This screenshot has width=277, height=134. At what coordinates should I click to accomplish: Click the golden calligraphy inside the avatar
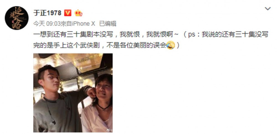17,18
